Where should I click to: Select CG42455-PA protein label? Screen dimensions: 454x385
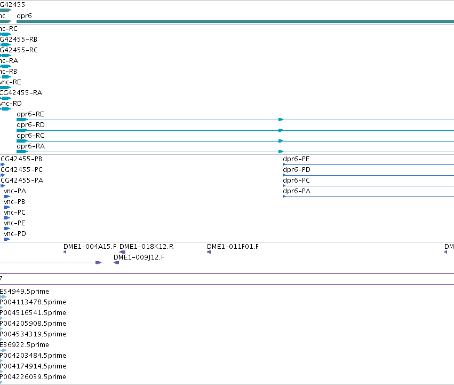point(22,180)
